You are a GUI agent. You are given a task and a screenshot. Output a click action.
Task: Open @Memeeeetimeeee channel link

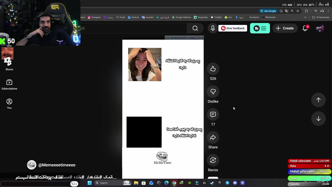point(57,165)
